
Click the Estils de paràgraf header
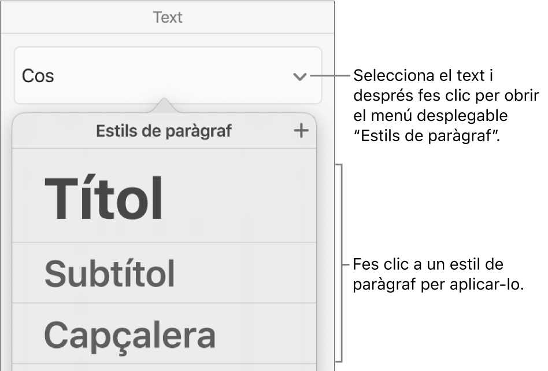(164, 131)
